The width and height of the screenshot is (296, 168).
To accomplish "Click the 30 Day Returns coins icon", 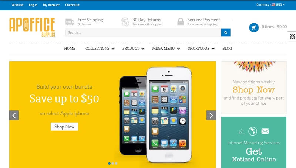I will (x=125, y=22).
